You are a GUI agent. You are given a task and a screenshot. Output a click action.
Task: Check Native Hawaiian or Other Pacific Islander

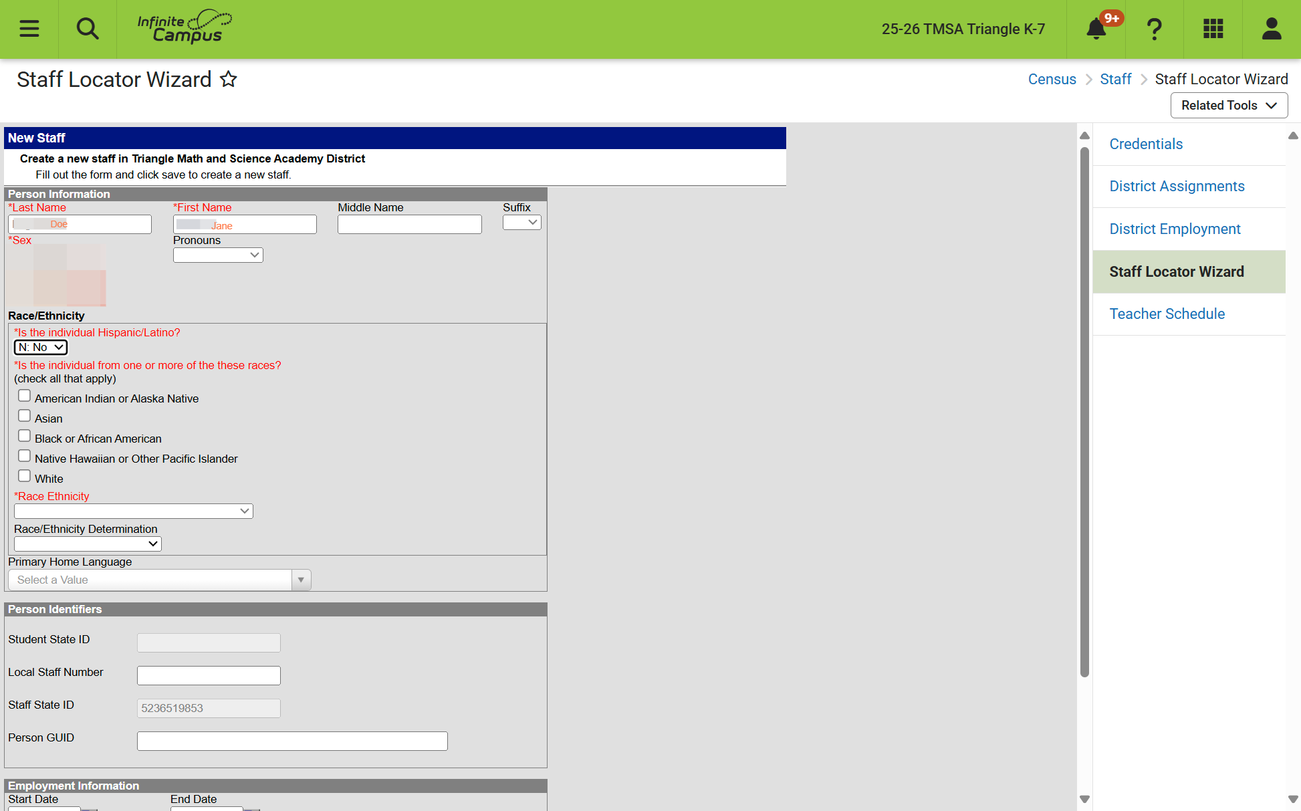[25, 455]
